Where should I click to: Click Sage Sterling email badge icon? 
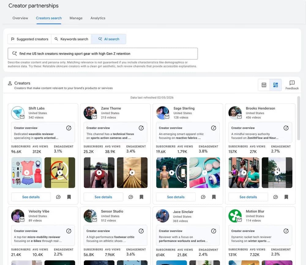pyautogui.click(x=167, y=117)
